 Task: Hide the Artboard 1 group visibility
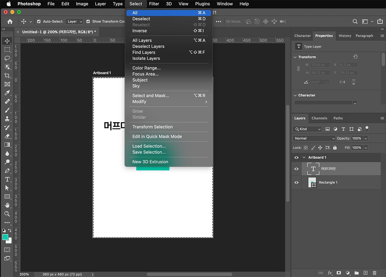pos(296,157)
